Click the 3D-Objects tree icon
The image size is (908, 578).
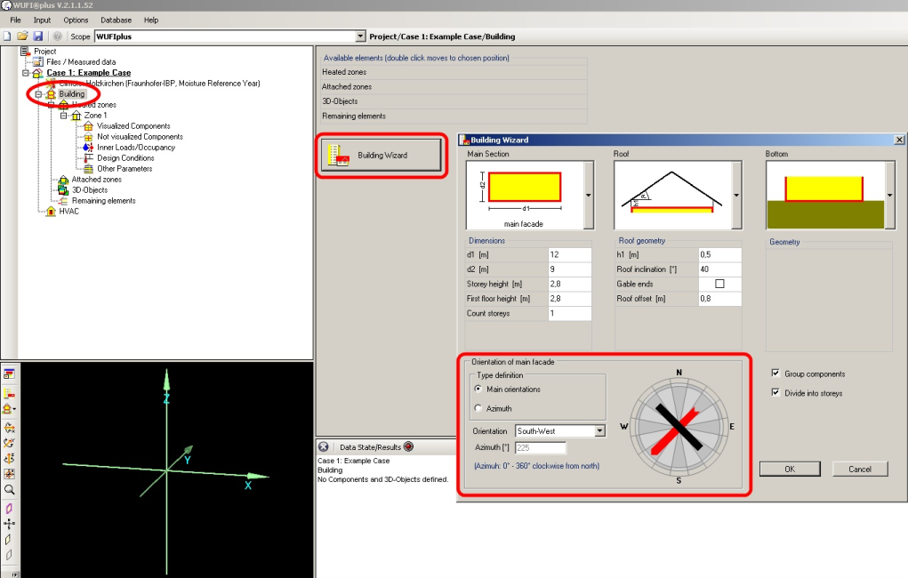pyautogui.click(x=63, y=190)
